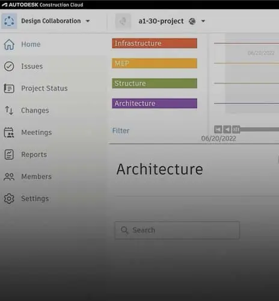Click the Issues checkmark icon

[9, 66]
